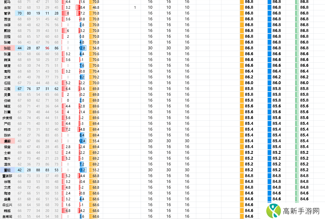Screen dimensions: 325x219
Task: Select the blue bar cell with 12.4
Action: 82,141
